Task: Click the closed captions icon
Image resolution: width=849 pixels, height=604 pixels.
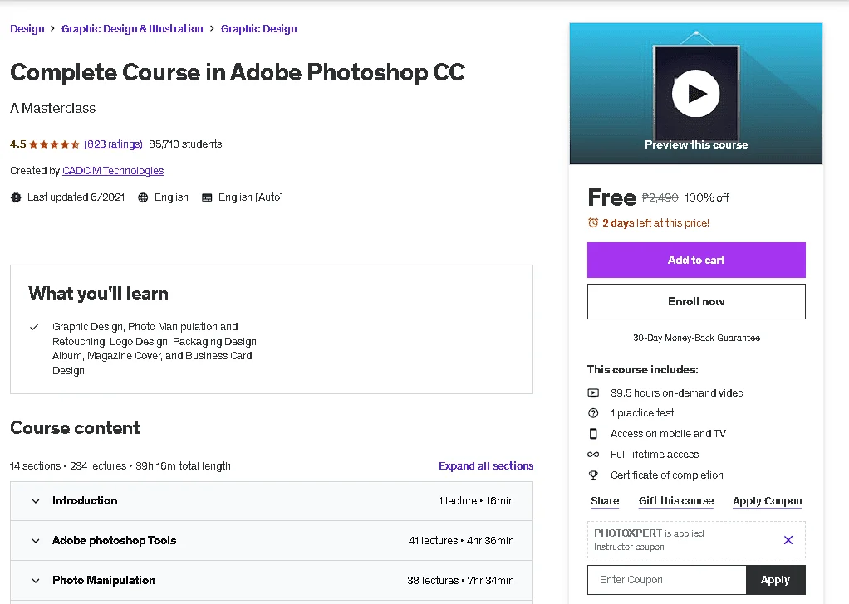Action: (207, 197)
